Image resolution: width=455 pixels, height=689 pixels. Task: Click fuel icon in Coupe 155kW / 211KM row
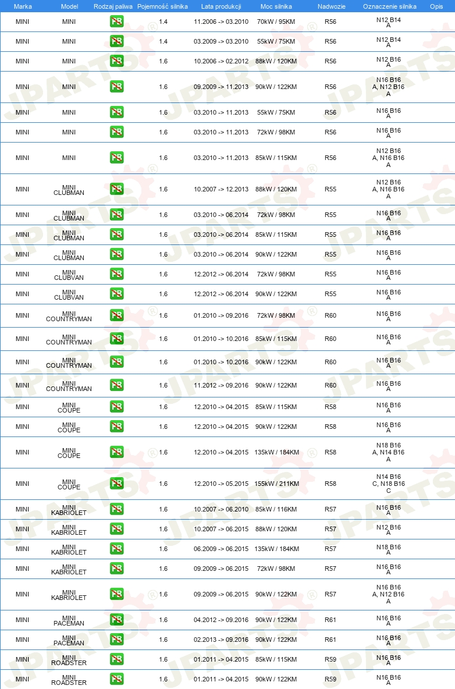pyautogui.click(x=116, y=484)
